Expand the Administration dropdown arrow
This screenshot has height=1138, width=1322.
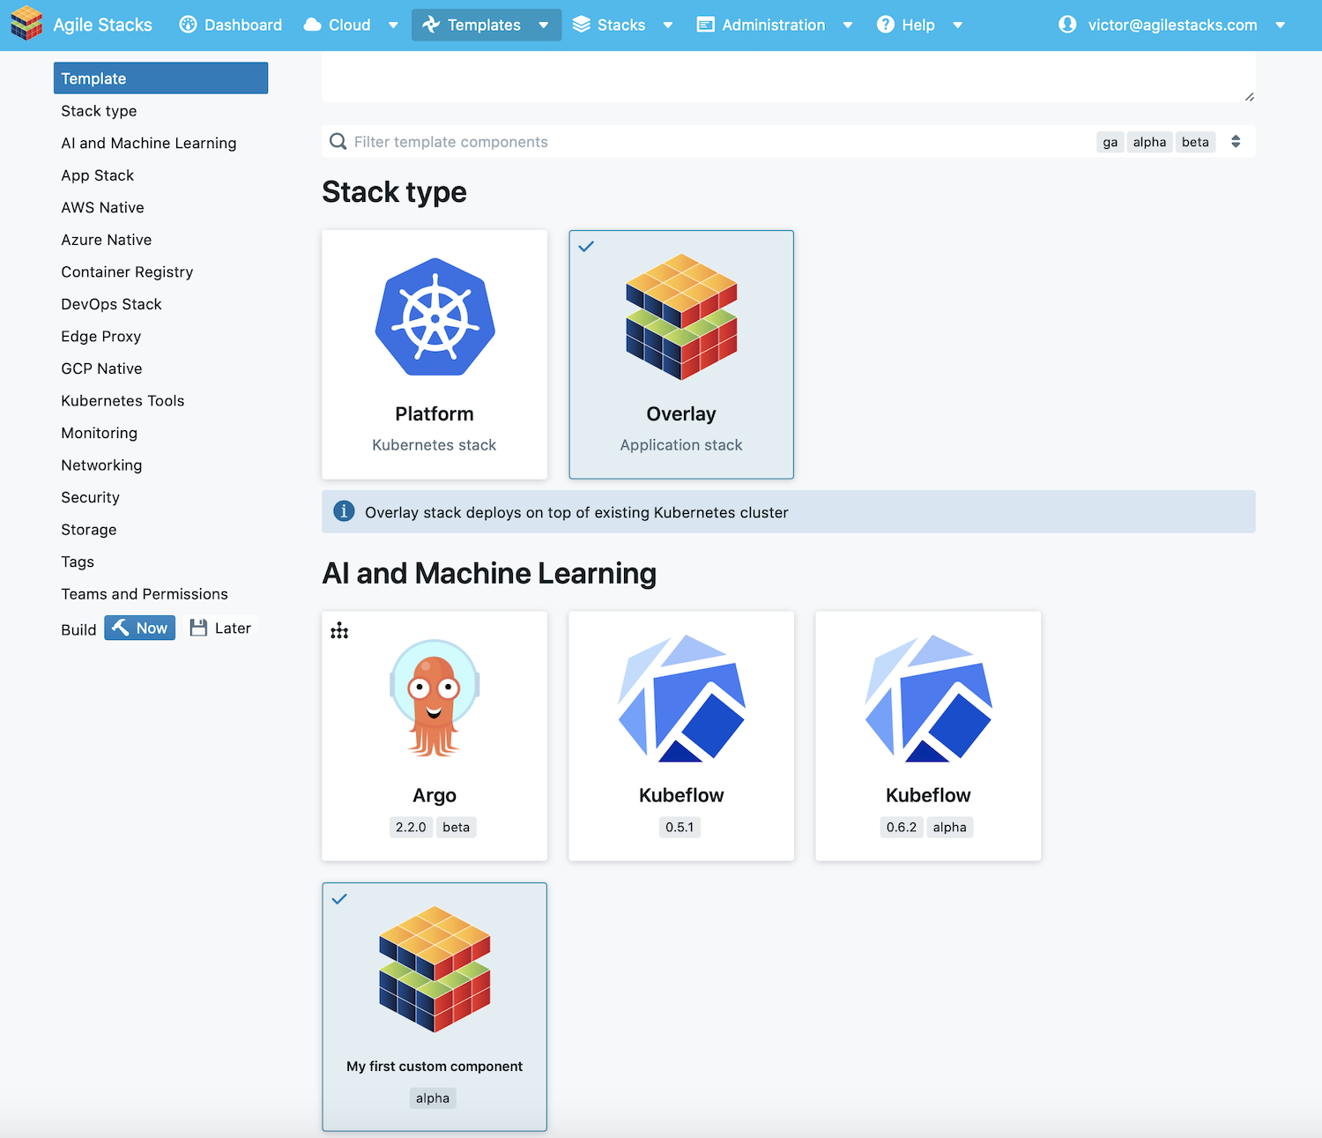tap(848, 26)
